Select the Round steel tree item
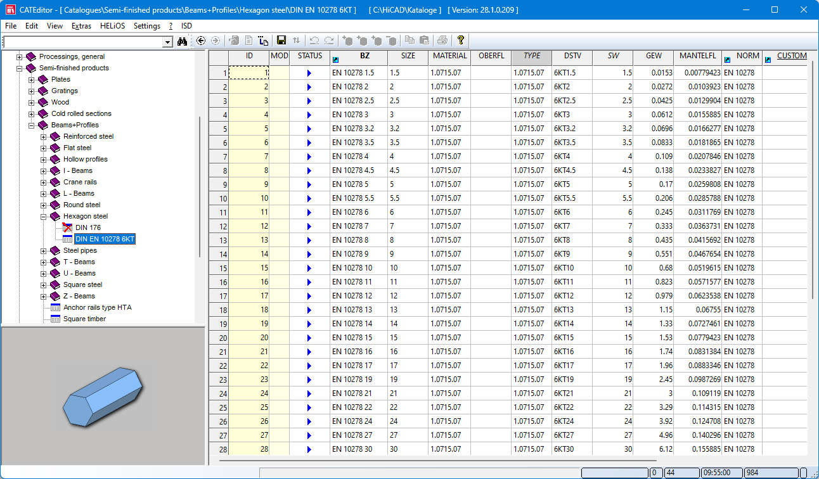 click(82, 205)
